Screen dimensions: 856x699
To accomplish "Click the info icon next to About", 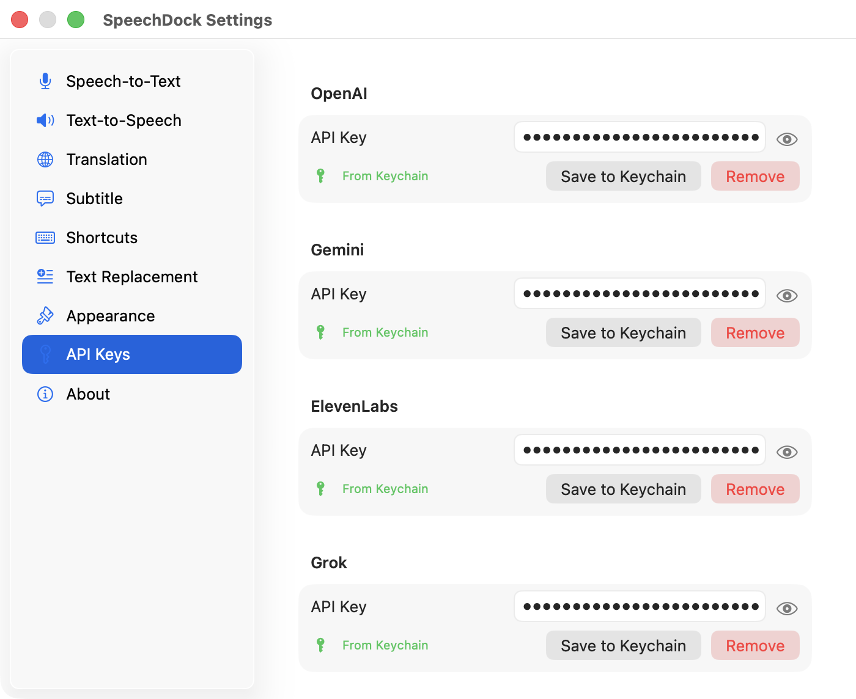I will click(44, 394).
